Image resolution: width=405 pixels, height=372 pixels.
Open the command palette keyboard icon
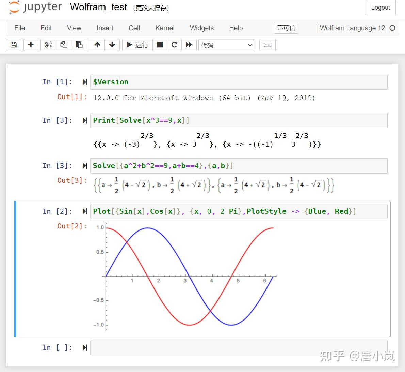(267, 45)
